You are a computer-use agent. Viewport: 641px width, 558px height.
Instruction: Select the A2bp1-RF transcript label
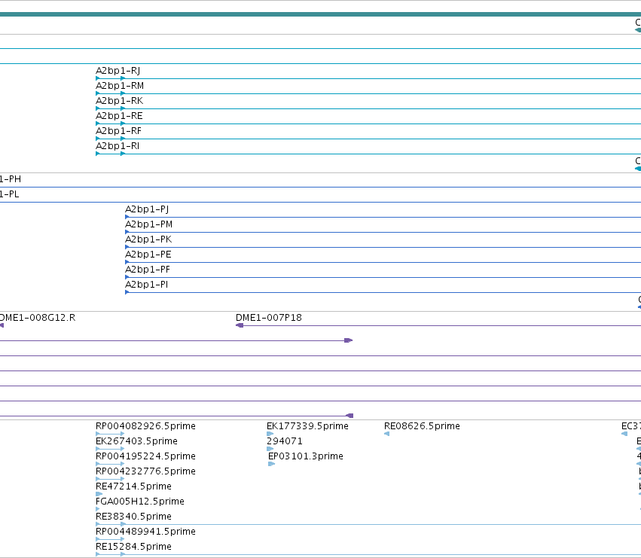[x=118, y=131]
